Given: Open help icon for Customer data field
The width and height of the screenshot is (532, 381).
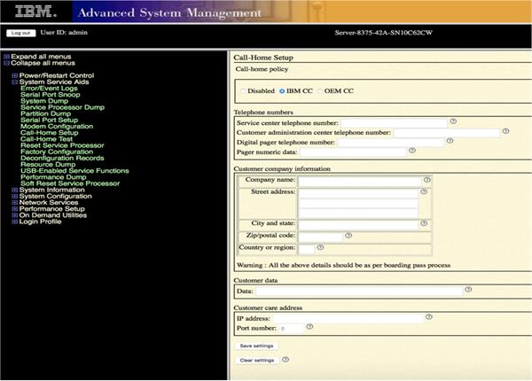Looking at the screenshot, I should [x=468, y=289].
